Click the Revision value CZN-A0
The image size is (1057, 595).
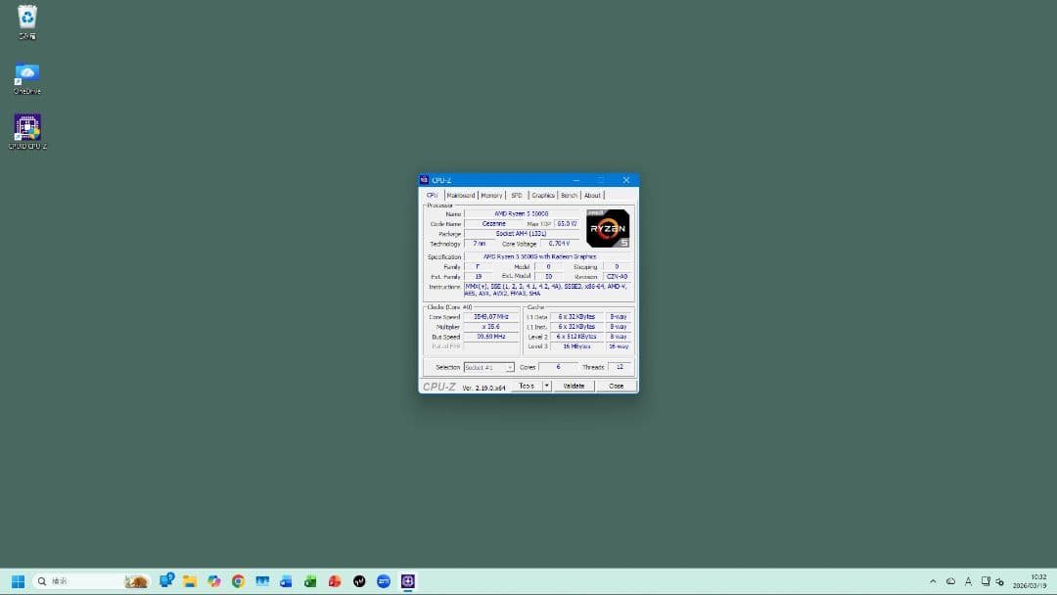point(617,276)
